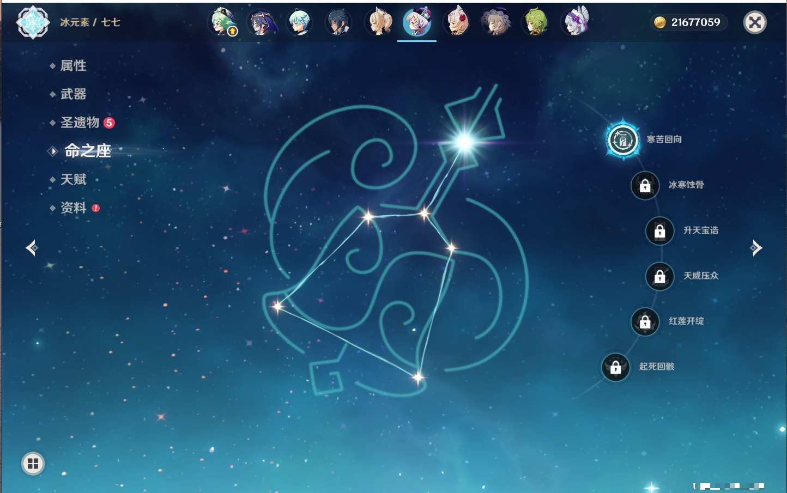The height and width of the screenshot is (493, 787).
Task: Switch to the 武器 weapon menu
Action: tap(73, 94)
